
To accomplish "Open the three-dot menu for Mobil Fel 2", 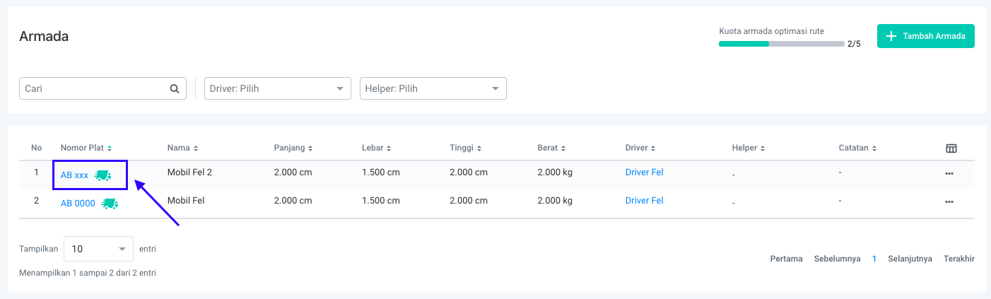I will (x=949, y=174).
